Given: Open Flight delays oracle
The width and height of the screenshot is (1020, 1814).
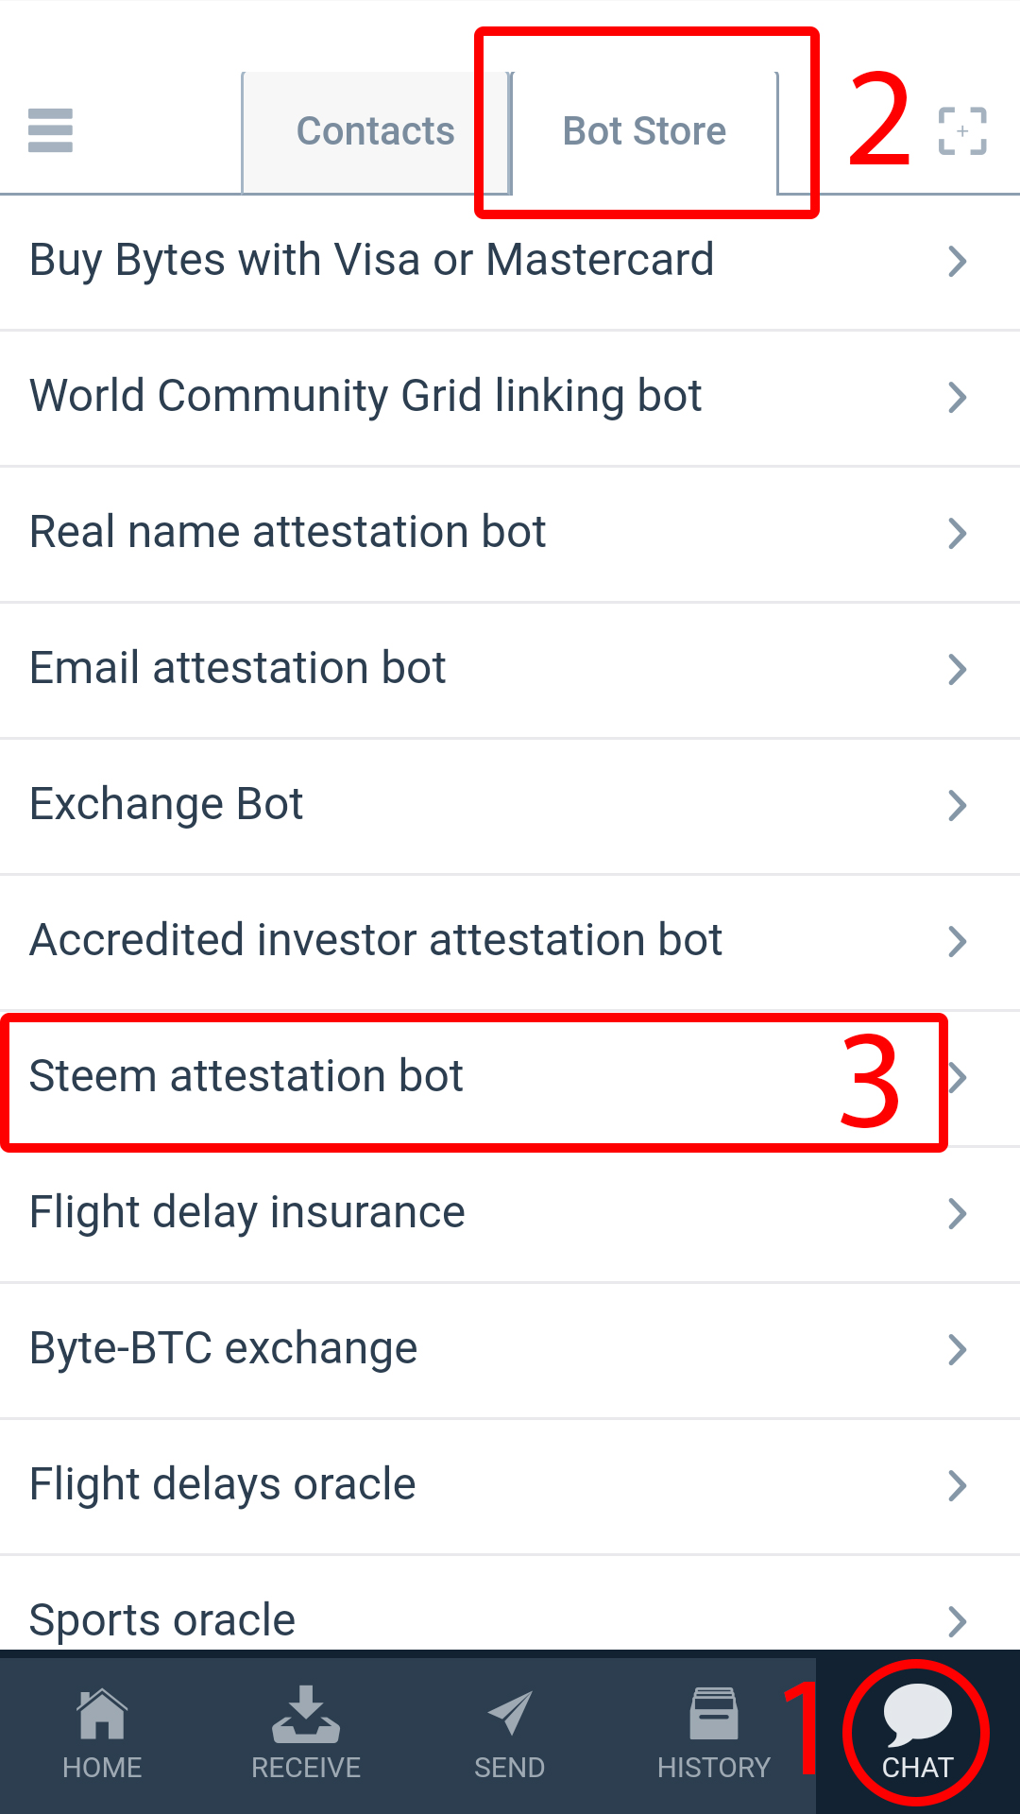Looking at the screenshot, I should [x=223, y=1485].
